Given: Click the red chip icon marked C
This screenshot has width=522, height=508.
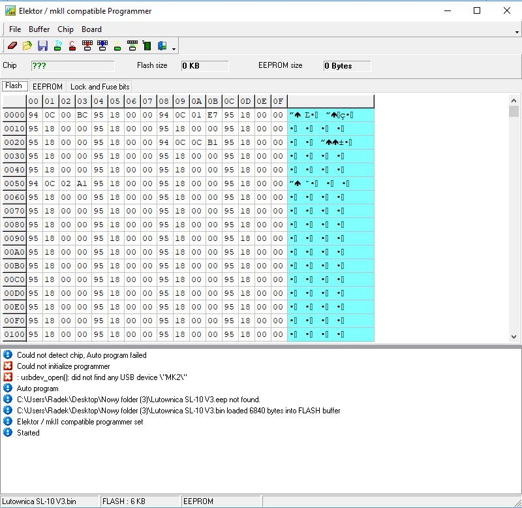Looking at the screenshot, I should click(72, 46).
